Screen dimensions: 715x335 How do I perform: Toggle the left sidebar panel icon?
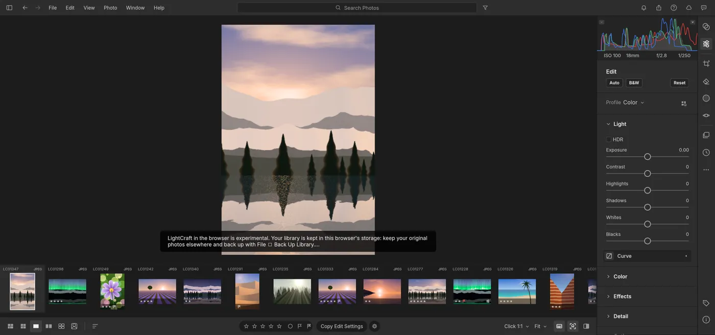[9, 8]
